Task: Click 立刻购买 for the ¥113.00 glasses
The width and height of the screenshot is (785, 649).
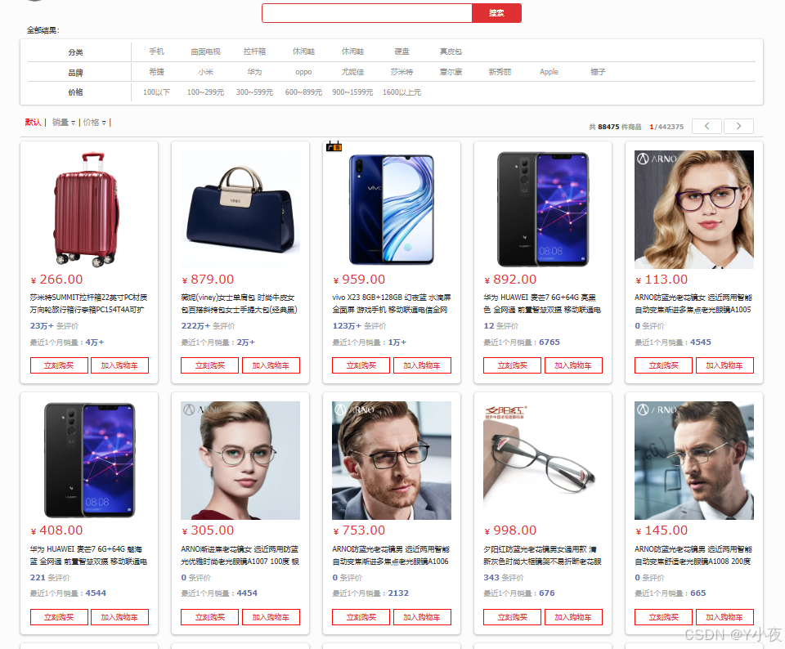Action: (664, 365)
